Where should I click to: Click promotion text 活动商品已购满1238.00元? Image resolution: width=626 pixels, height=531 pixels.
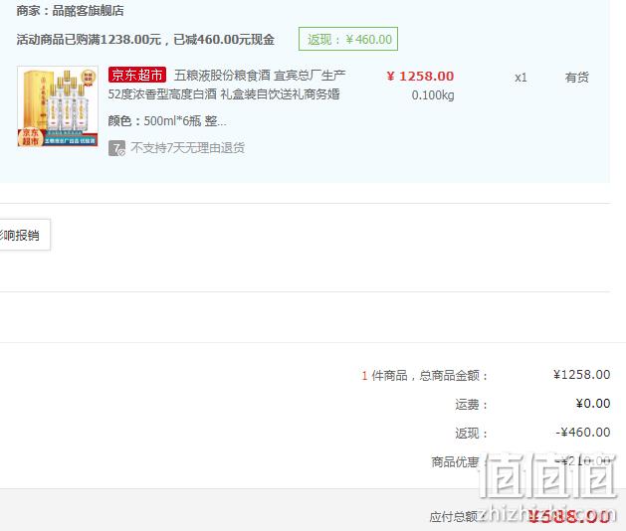[x=89, y=40]
